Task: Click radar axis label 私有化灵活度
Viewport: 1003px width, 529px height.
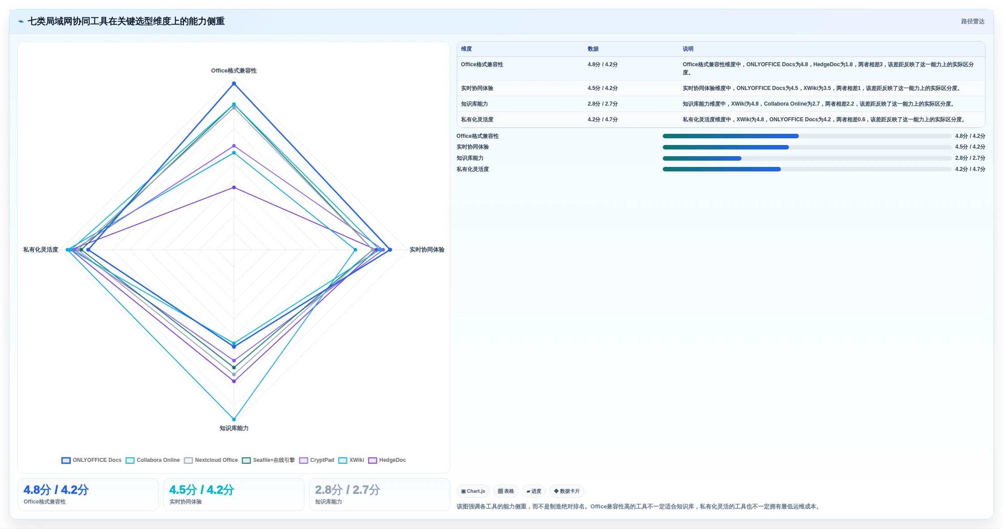Action: point(41,250)
